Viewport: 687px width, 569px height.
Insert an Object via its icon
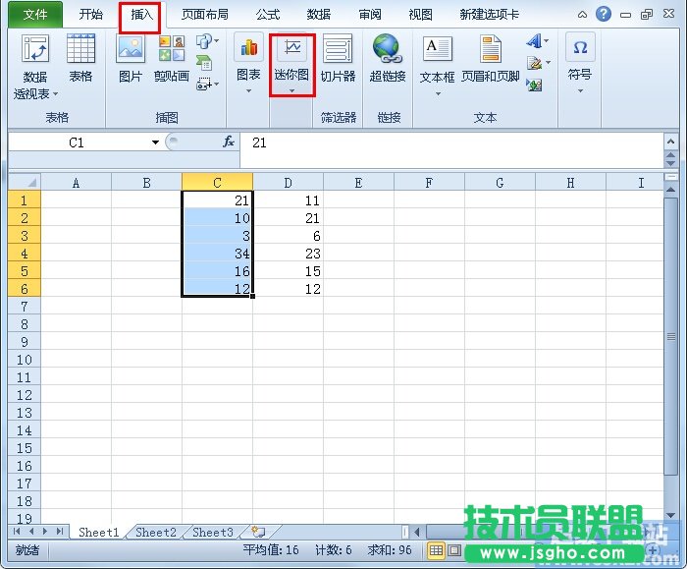tap(534, 85)
